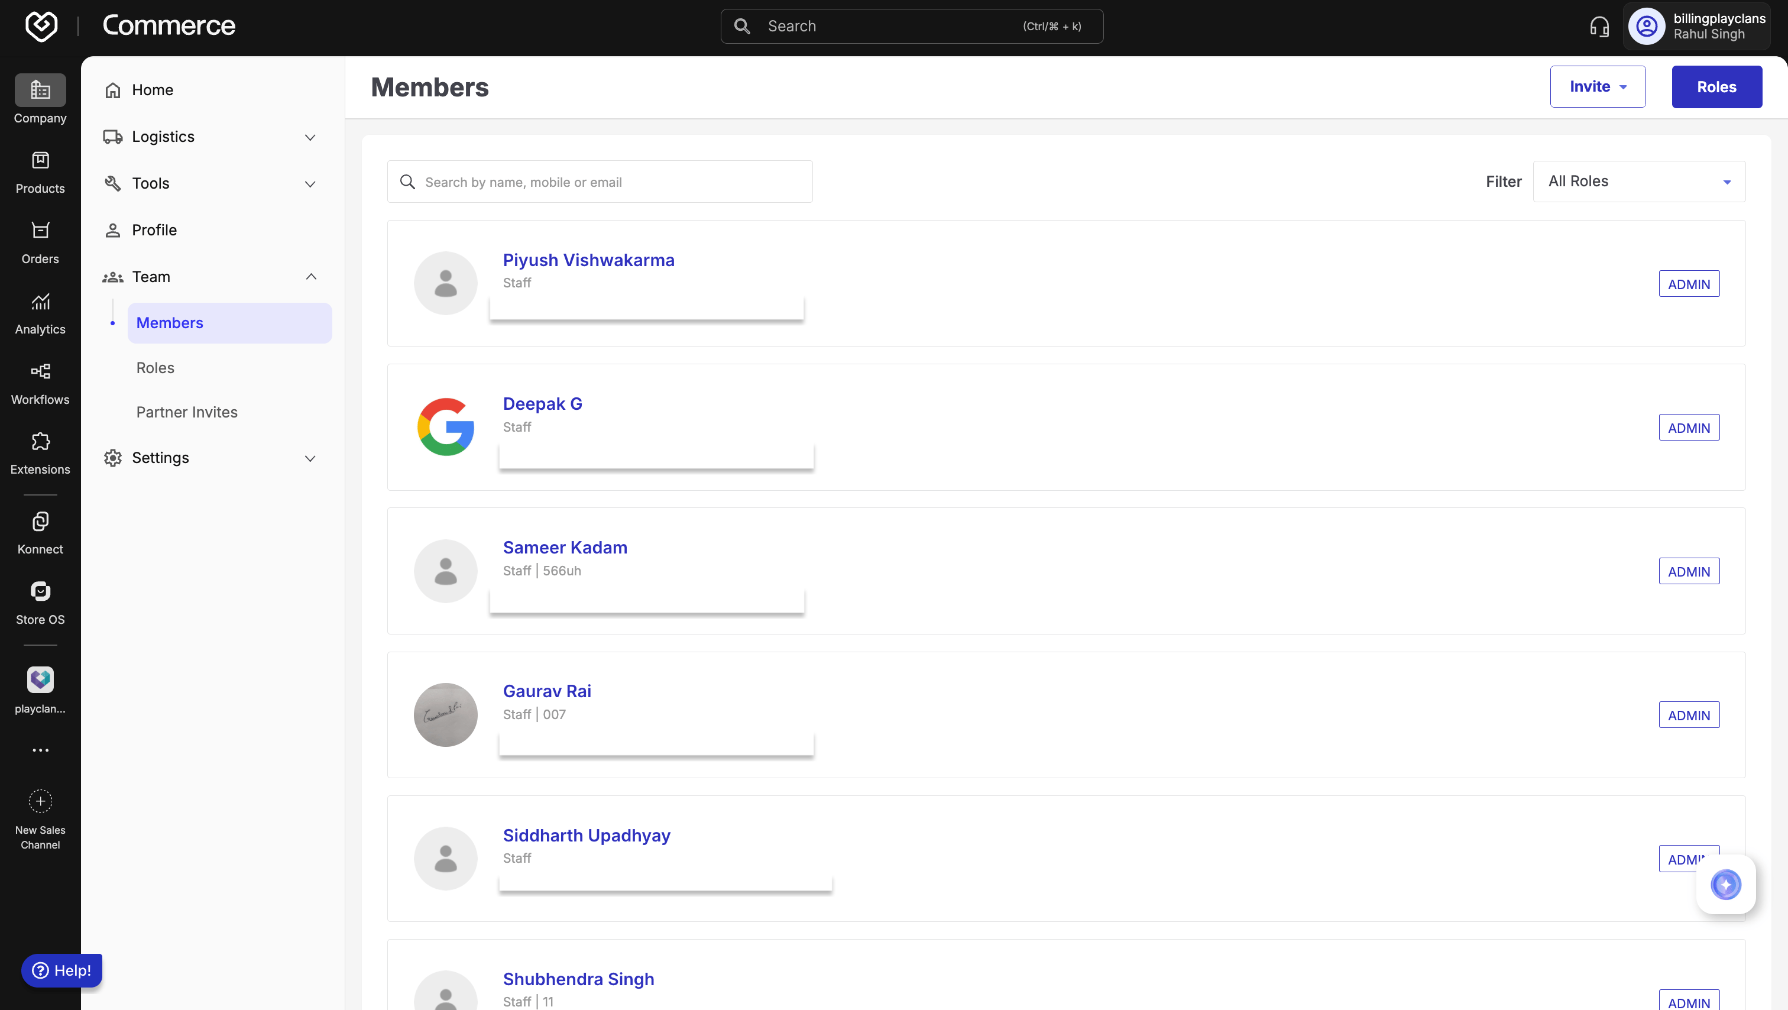Image resolution: width=1788 pixels, height=1010 pixels.
Task: Open the Extensions puzzle icon
Action: (x=40, y=442)
